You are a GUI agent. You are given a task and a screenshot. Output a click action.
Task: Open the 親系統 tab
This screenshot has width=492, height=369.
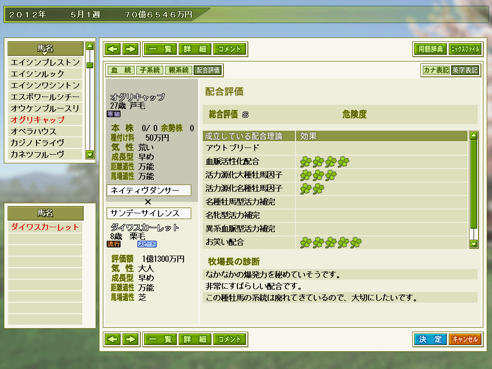click(179, 70)
